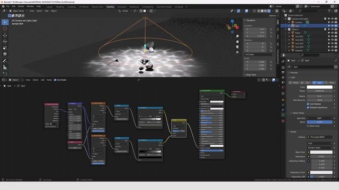339x190 pixels.
Task: Switch perspective/orthographic with the grid icon
Action: [x=237, y=52]
